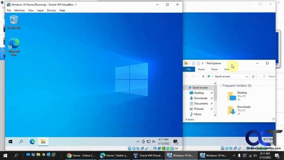Image resolution: width=284 pixels, height=160 pixels.
Task: Open the blue File tab in File Explorer
Action: pyautogui.click(x=189, y=69)
